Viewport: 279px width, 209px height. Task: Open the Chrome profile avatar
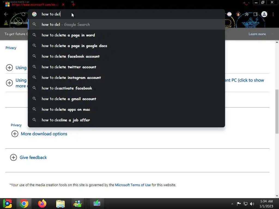[264, 14]
